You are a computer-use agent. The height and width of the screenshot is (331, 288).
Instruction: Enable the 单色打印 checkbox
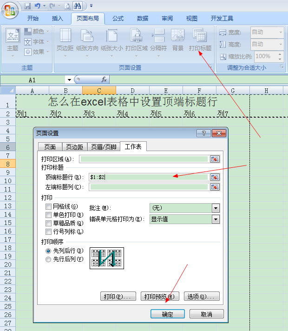click(48, 215)
